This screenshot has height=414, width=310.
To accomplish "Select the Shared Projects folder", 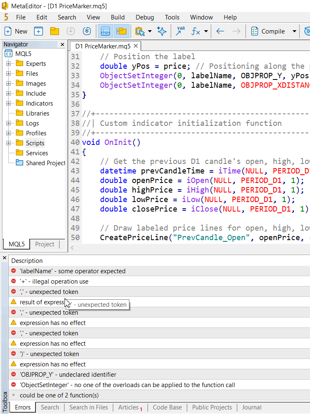I will [x=45, y=163].
